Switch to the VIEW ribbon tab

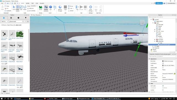point(37,3)
